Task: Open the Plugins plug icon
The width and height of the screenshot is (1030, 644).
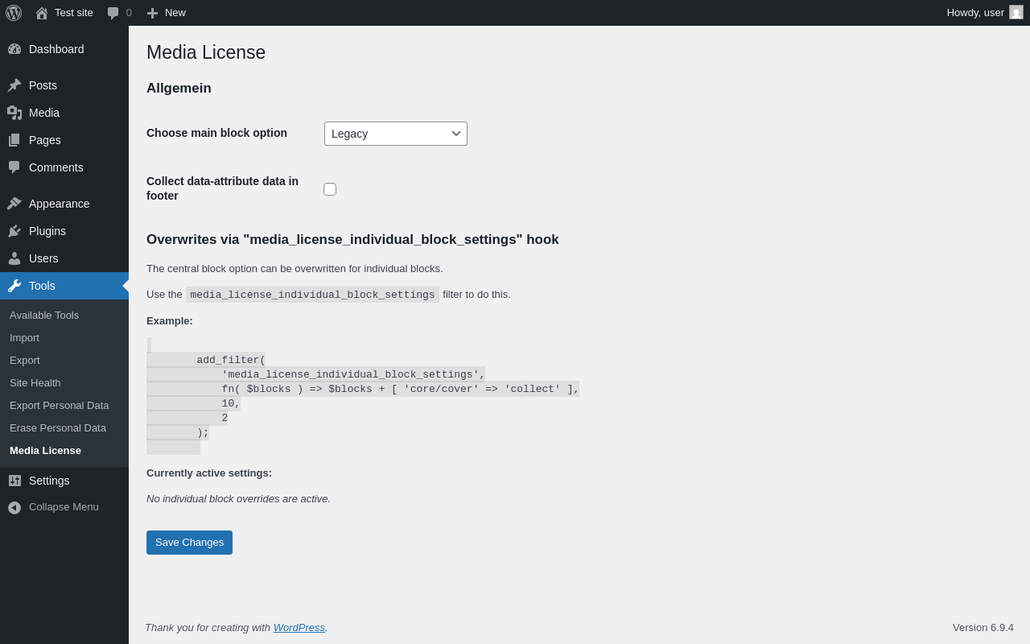Action: [14, 231]
